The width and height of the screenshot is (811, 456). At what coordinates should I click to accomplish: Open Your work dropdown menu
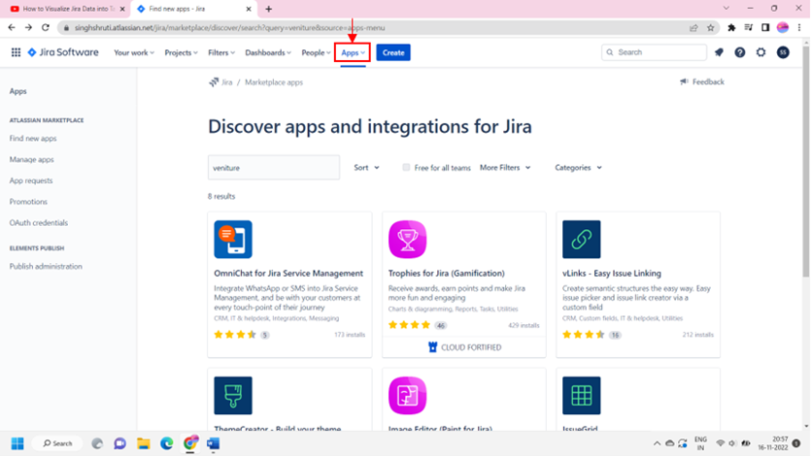pos(134,52)
